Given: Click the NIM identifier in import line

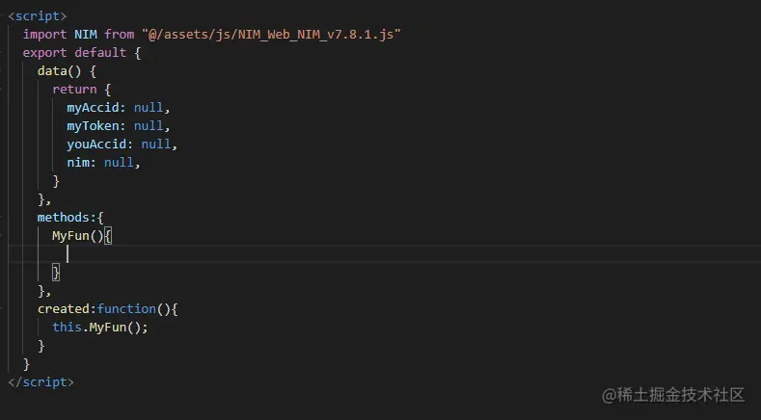Looking at the screenshot, I should (x=85, y=35).
